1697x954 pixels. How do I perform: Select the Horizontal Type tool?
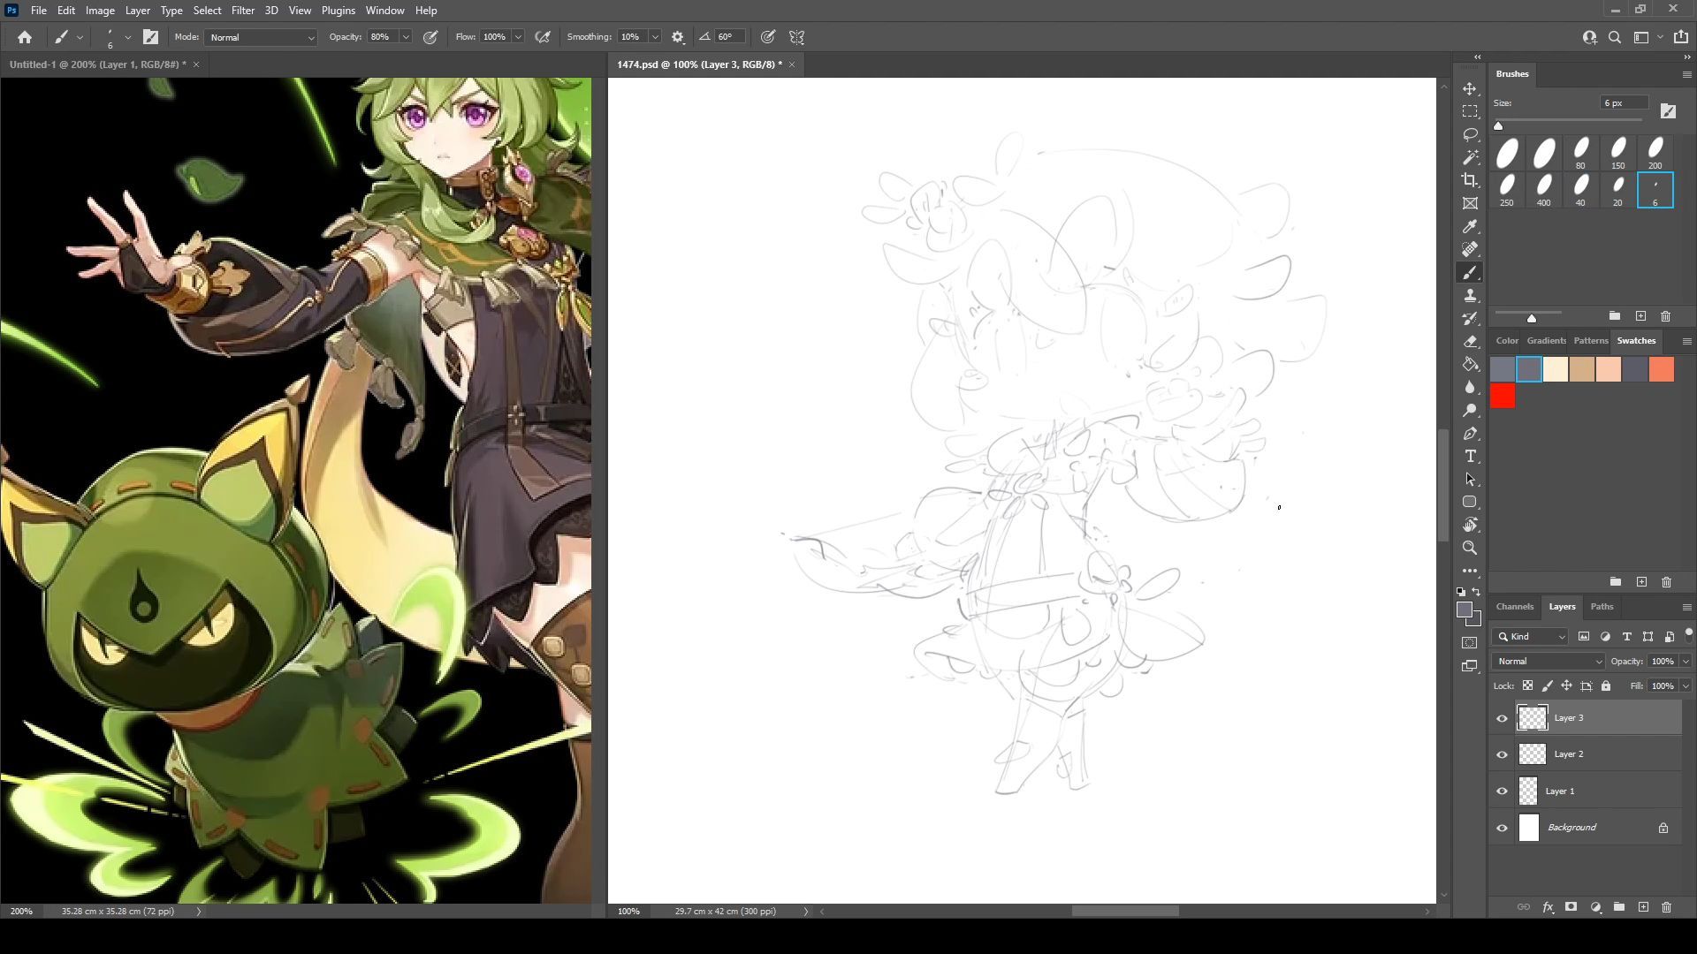(x=1470, y=457)
